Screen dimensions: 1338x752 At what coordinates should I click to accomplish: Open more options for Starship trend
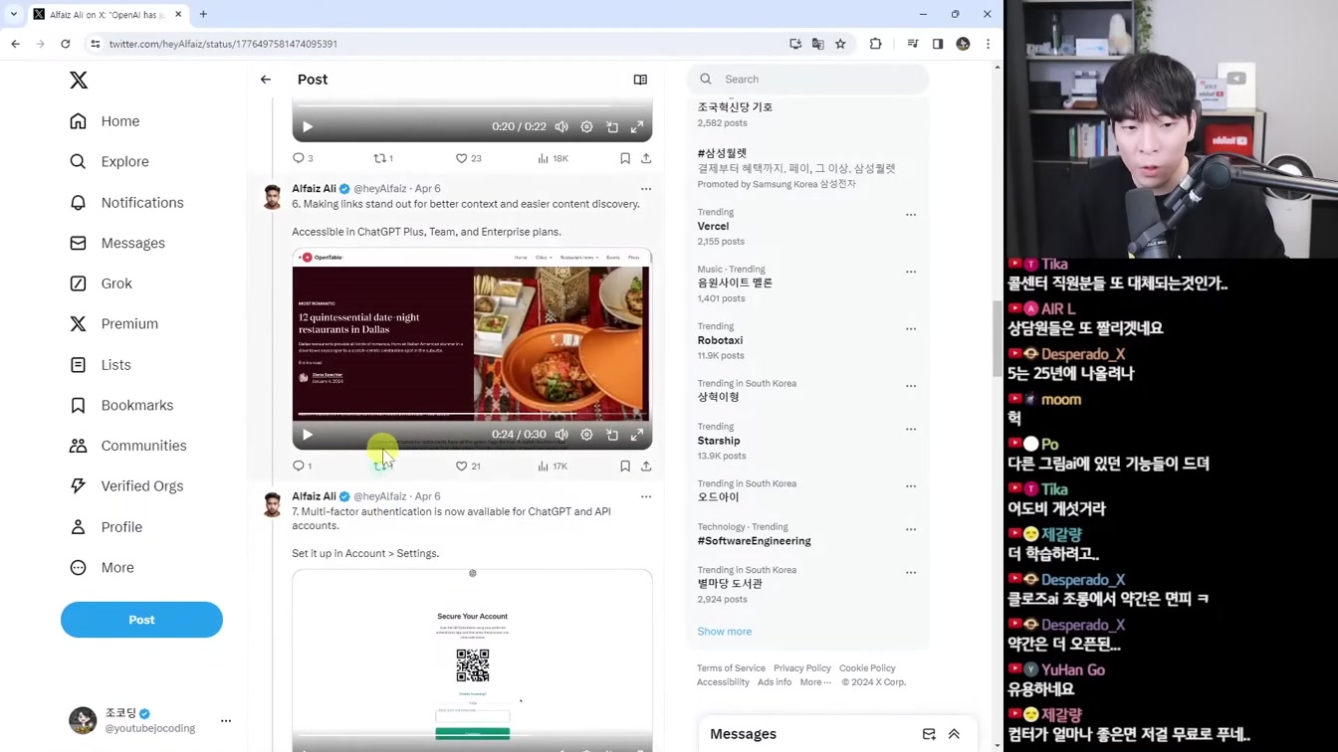pos(911,430)
